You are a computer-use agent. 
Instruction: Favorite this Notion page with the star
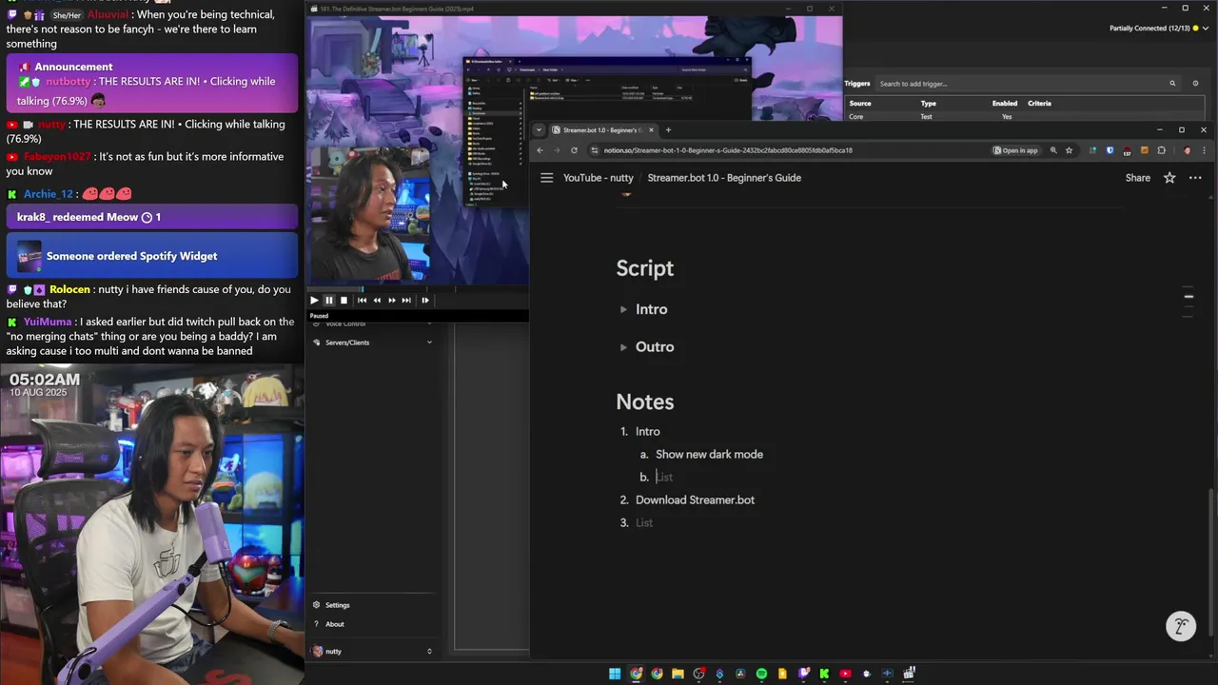click(1169, 178)
